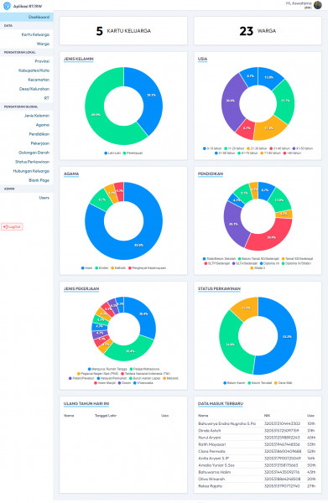Image resolution: width=328 pixels, height=503 pixels.
Task: Toggle the Strata II legend in Pendidikan chart
Action: tap(258, 268)
